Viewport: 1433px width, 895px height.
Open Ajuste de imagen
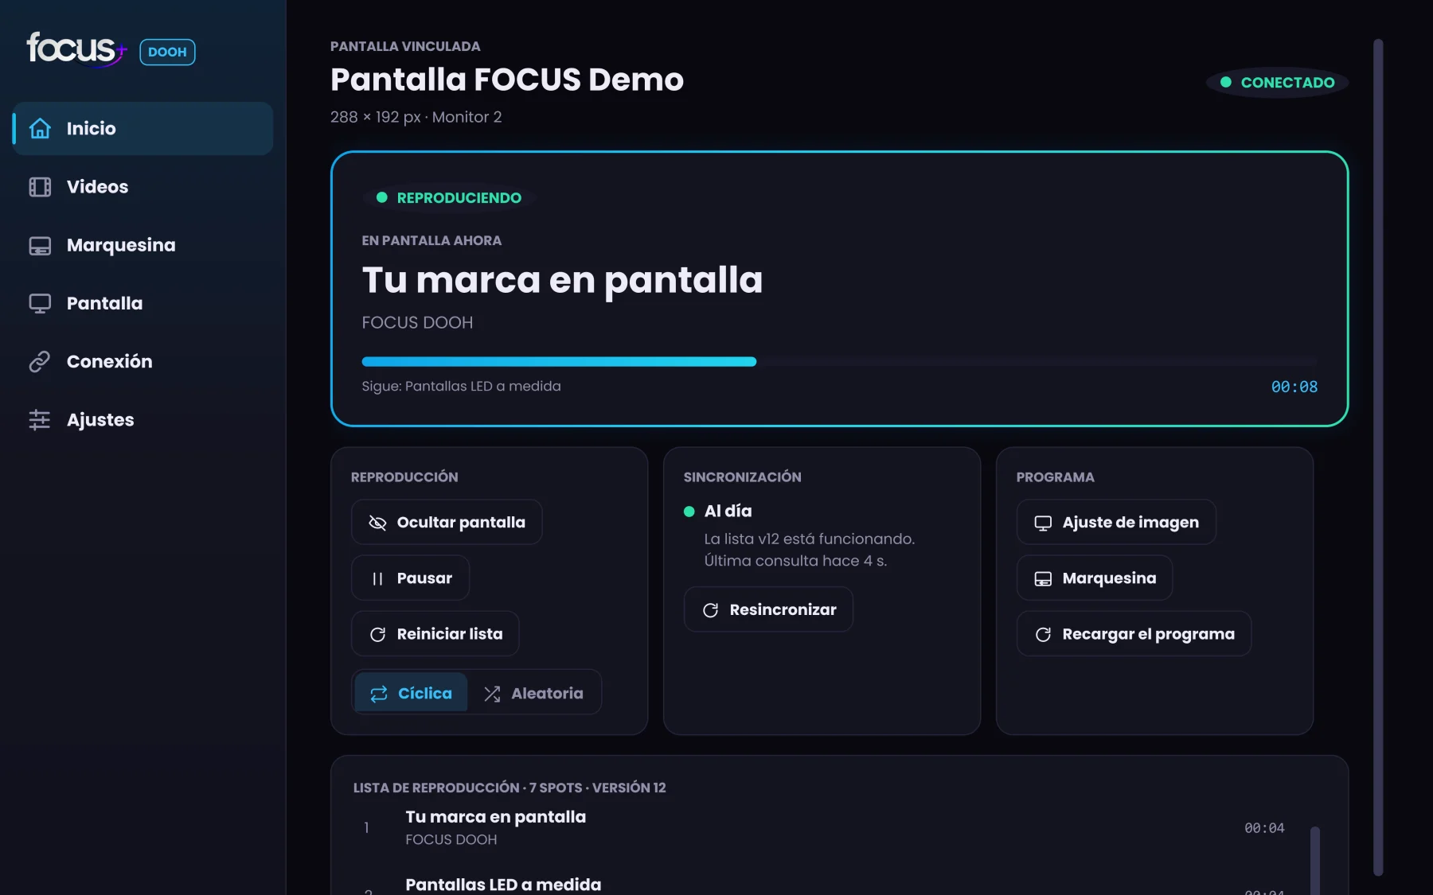coord(1116,522)
